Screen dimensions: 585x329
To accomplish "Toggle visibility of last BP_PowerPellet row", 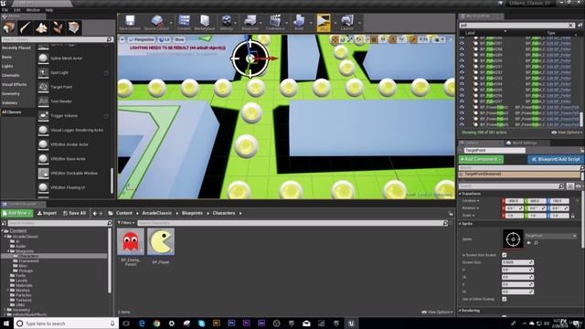I will pos(462,124).
